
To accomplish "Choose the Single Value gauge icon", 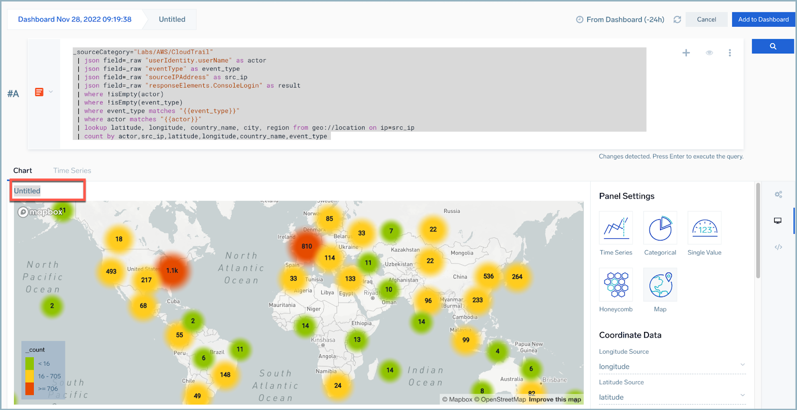I will 704,228.
